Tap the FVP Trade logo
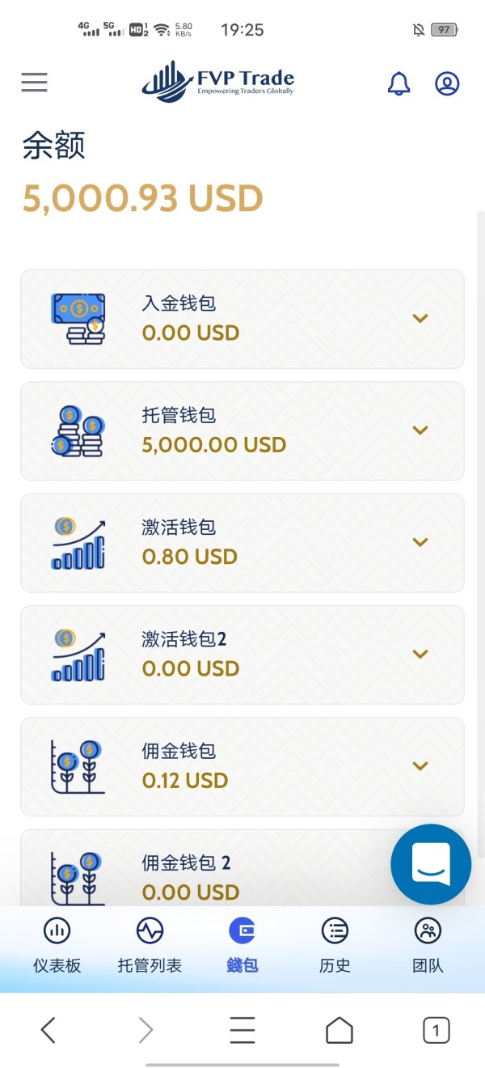The width and height of the screenshot is (485, 1068). [x=218, y=83]
